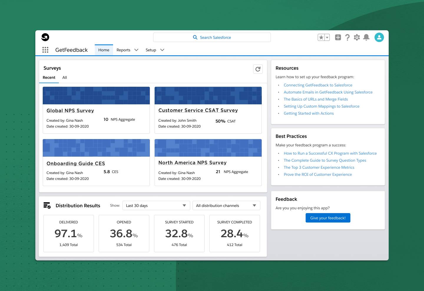This screenshot has width=424, height=291.
Task: Open the Global NPS Survey link
Action: click(70, 111)
